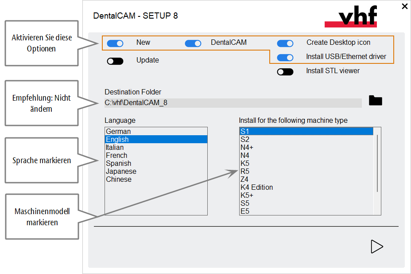Toggle the Create Desktop icon switch
The height and width of the screenshot is (274, 411).
point(285,43)
